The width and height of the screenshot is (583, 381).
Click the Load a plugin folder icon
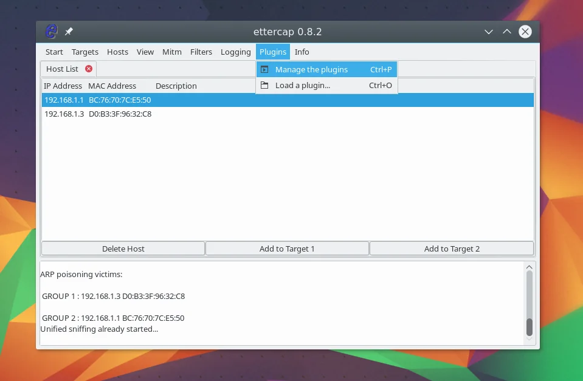pos(264,85)
